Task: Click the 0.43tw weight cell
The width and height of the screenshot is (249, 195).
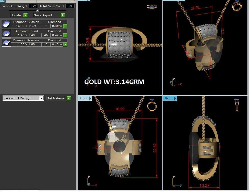Action: [57, 45]
